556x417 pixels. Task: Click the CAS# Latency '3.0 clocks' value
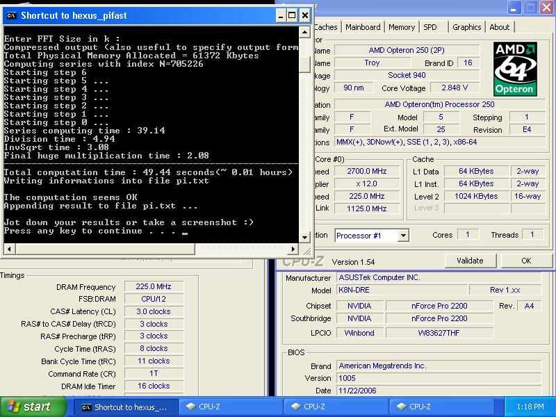click(x=154, y=311)
